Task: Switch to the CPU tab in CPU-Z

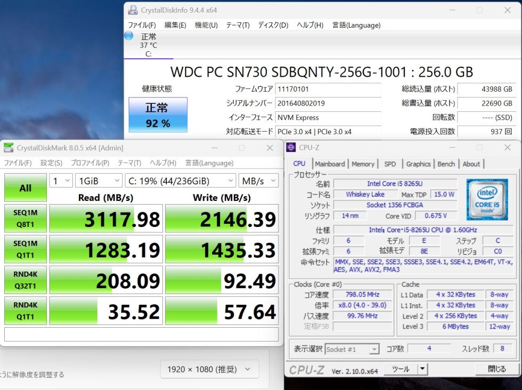Action: 299,164
